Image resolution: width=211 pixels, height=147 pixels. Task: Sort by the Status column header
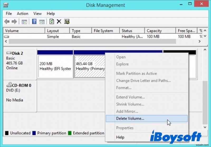click(132, 31)
